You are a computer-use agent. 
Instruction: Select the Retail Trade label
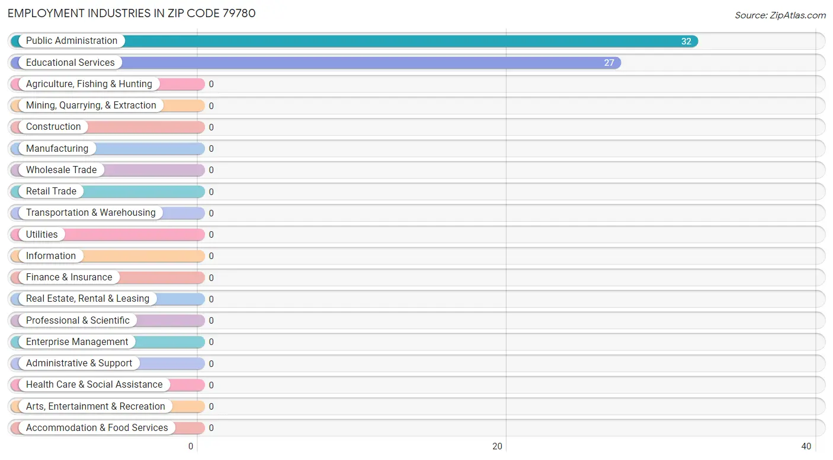tap(51, 191)
